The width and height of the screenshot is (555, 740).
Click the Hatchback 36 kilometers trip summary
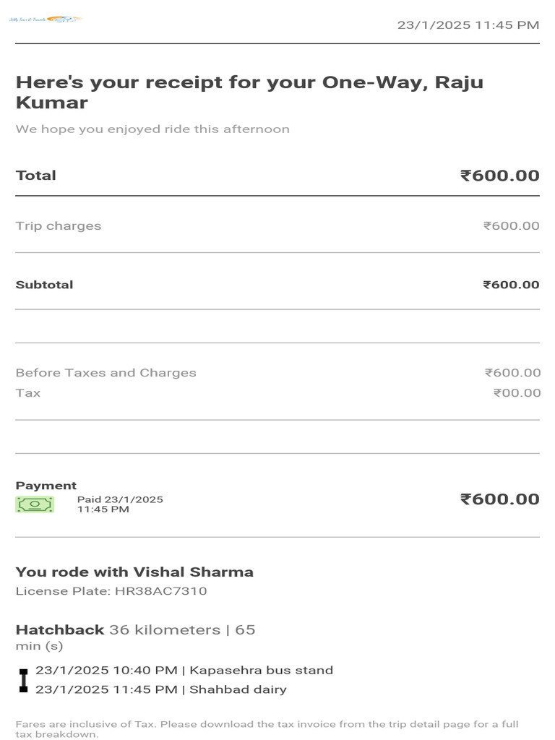tap(135, 630)
